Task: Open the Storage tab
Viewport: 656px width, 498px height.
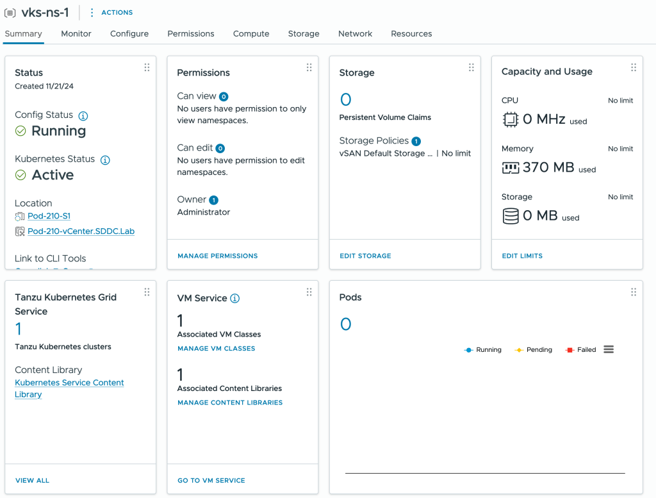Action: pos(304,34)
